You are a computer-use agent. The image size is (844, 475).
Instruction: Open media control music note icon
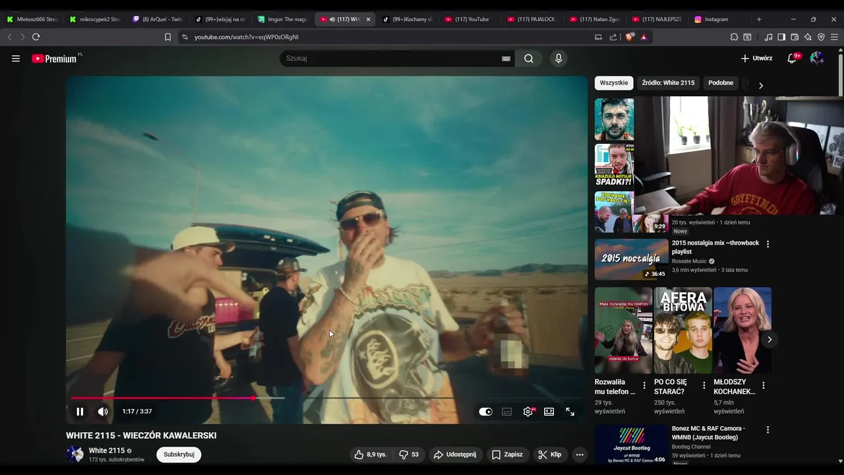[x=768, y=37]
